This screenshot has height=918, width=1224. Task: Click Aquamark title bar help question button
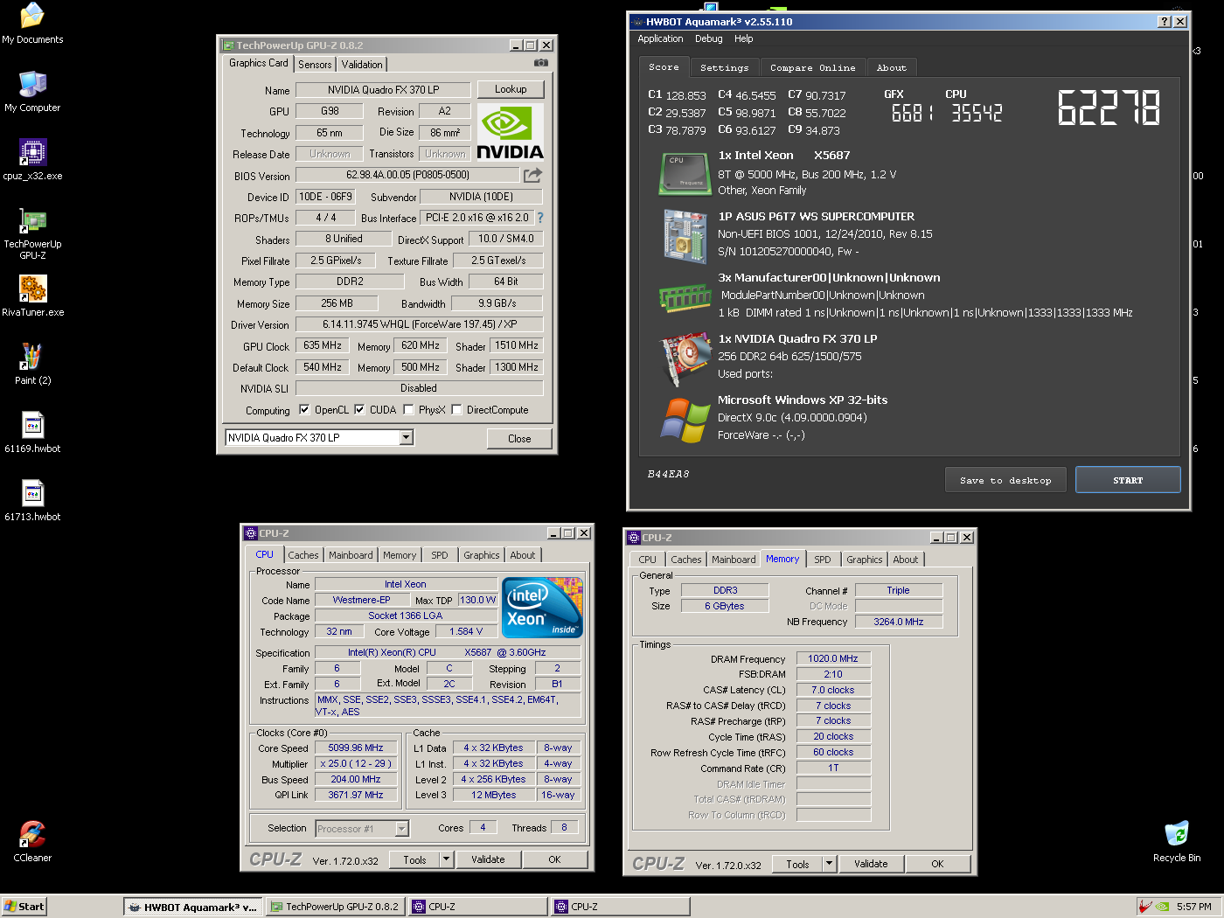coord(1164,22)
